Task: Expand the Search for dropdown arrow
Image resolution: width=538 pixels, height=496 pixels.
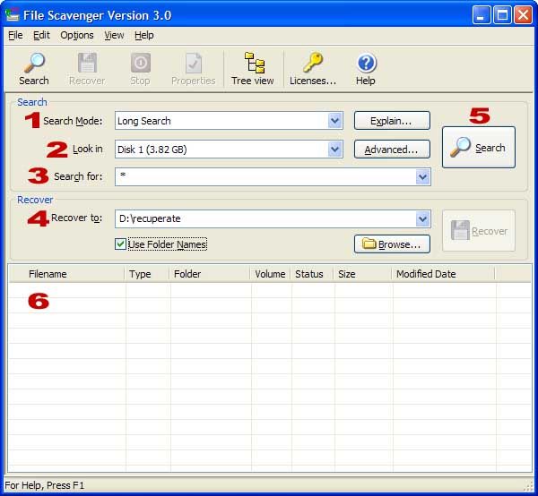Action: pos(422,177)
